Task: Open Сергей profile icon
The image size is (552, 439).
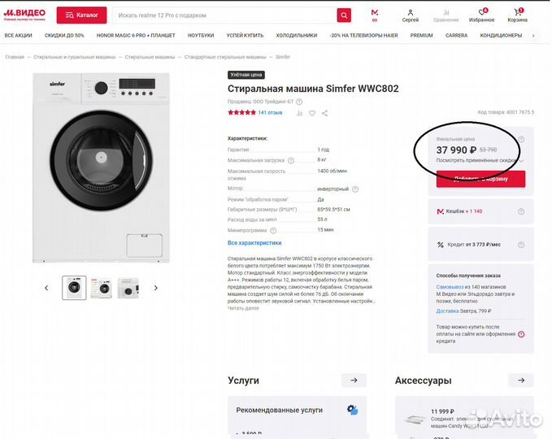Action: (411, 15)
